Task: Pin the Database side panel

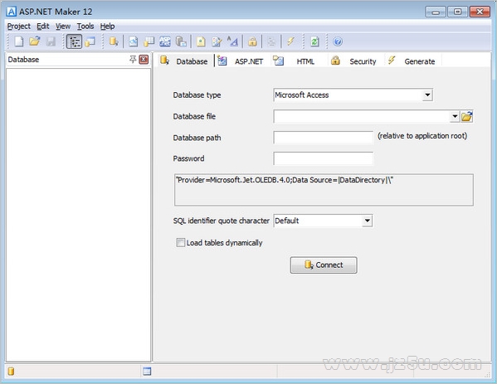Action: pos(133,59)
